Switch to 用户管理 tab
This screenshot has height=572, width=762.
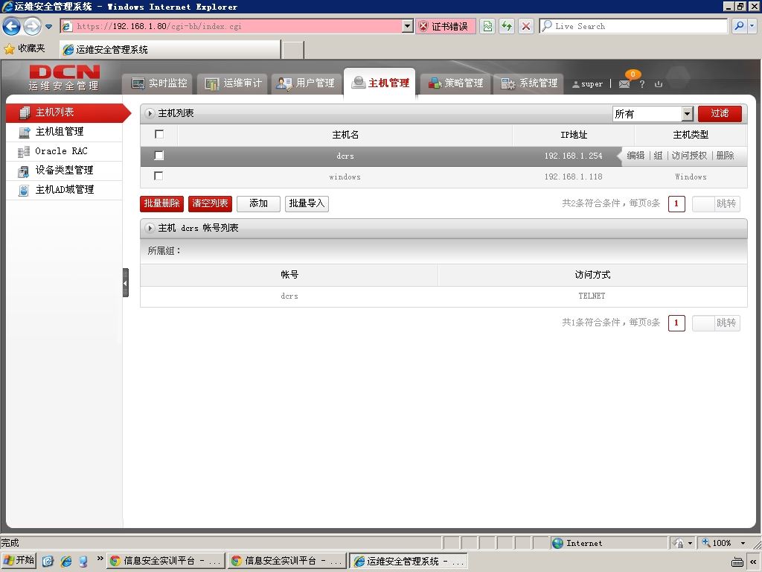(x=306, y=83)
